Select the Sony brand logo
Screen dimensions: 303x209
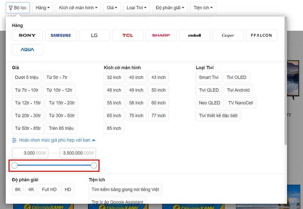[x=27, y=36]
